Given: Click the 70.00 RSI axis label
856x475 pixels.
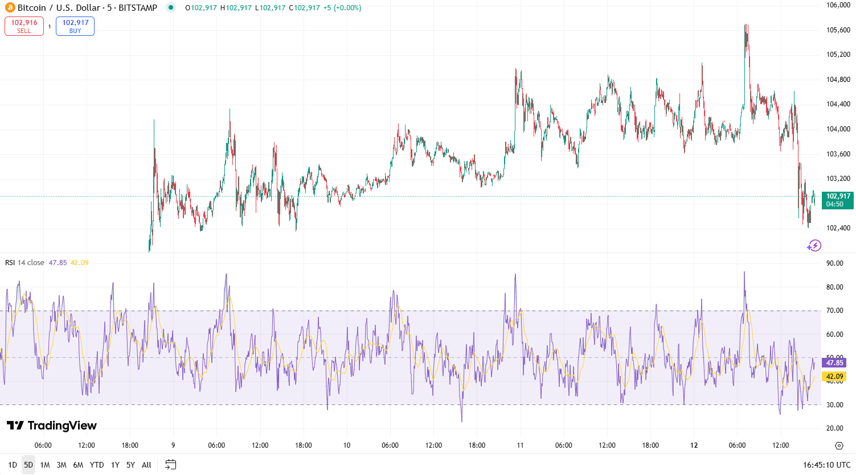Looking at the screenshot, I should coord(835,311).
